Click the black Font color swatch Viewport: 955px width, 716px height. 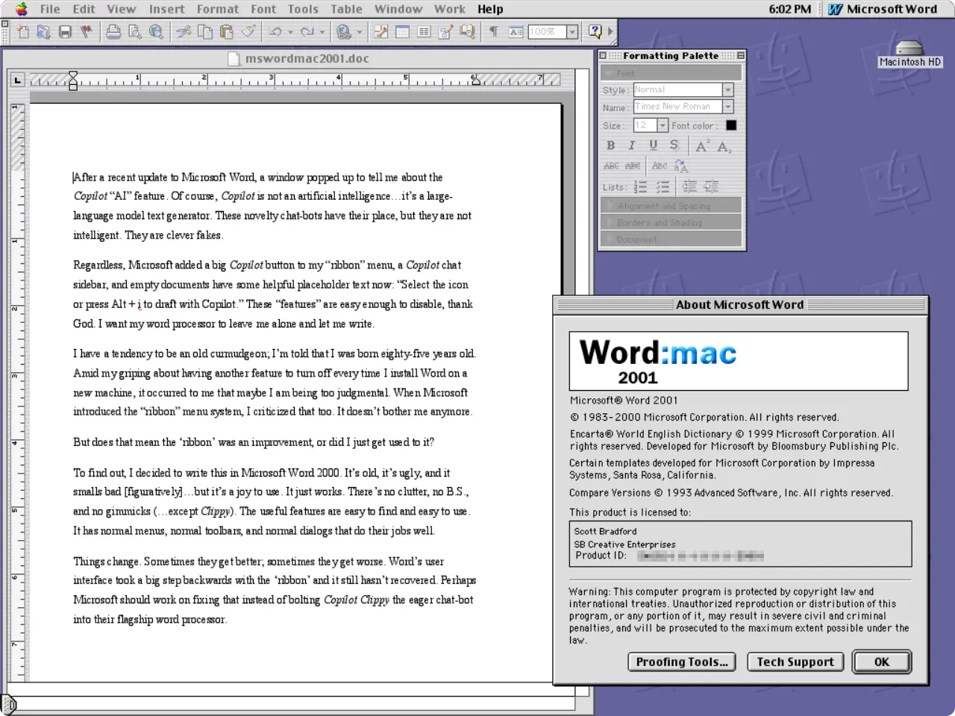coord(731,125)
